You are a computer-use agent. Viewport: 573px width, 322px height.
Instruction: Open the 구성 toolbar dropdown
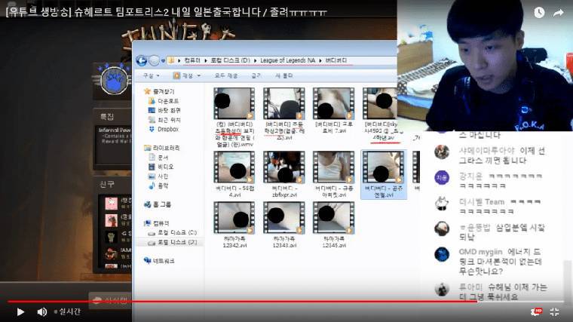point(151,75)
